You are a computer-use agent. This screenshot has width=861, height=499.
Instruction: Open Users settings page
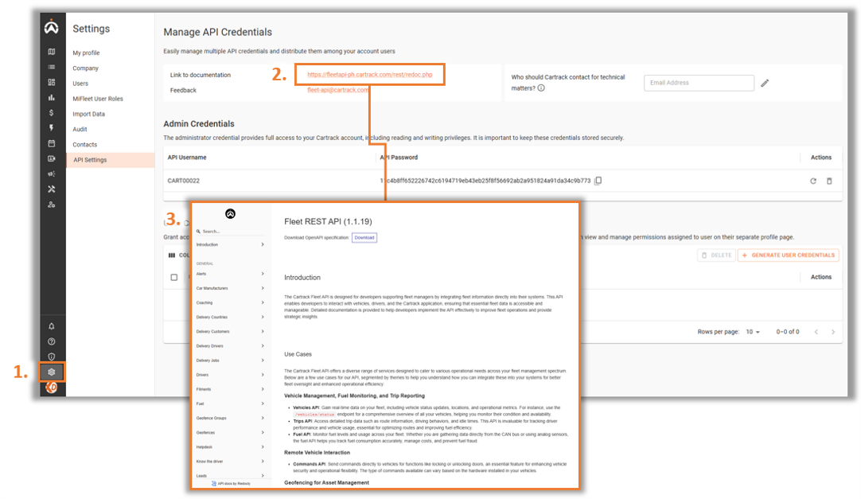(x=80, y=84)
